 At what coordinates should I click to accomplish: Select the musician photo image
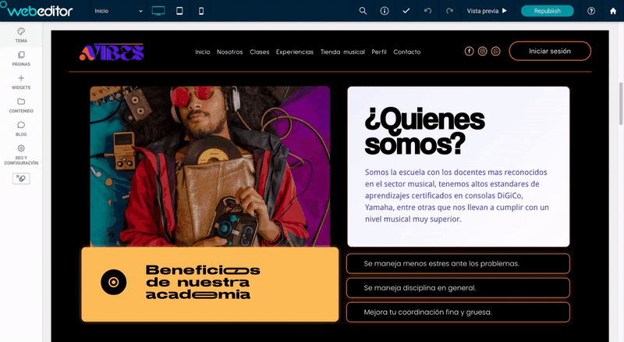coord(210,166)
